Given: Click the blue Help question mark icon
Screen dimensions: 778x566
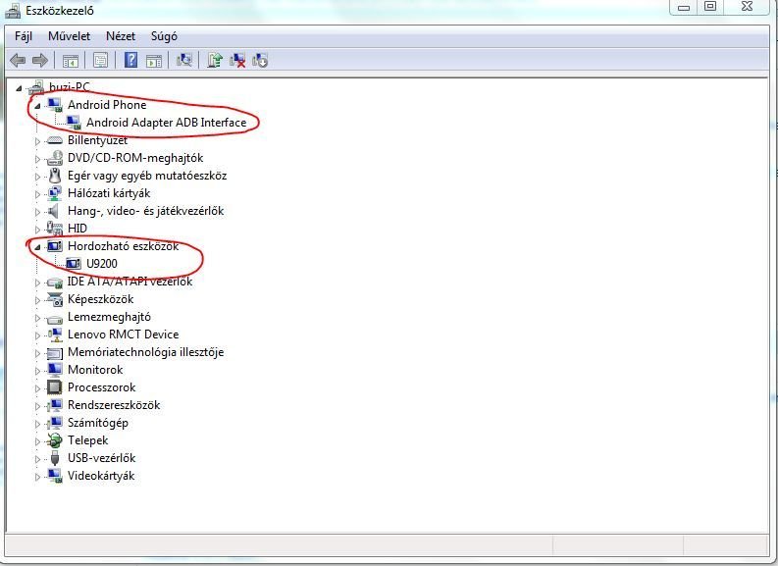Looking at the screenshot, I should point(130,60).
